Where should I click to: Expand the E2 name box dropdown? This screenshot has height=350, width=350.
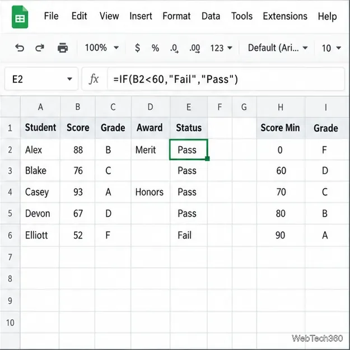point(69,79)
